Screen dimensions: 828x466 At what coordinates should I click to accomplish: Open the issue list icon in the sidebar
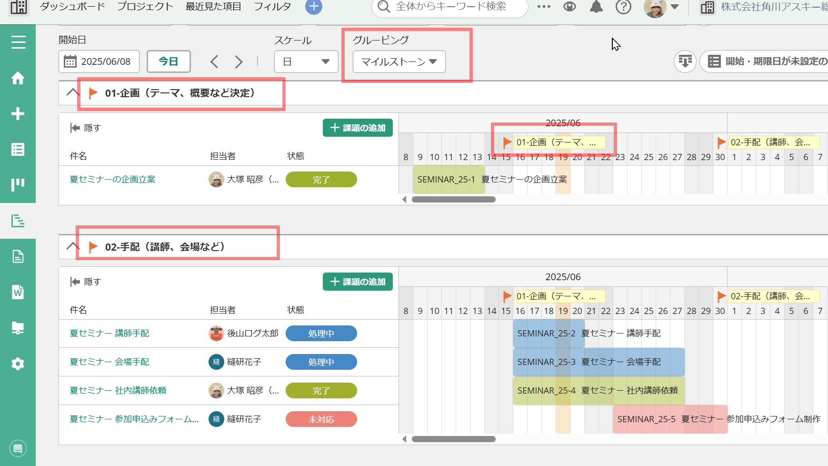click(18, 149)
